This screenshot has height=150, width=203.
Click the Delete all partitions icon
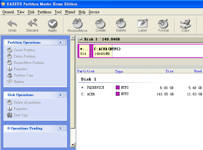click(10, 102)
